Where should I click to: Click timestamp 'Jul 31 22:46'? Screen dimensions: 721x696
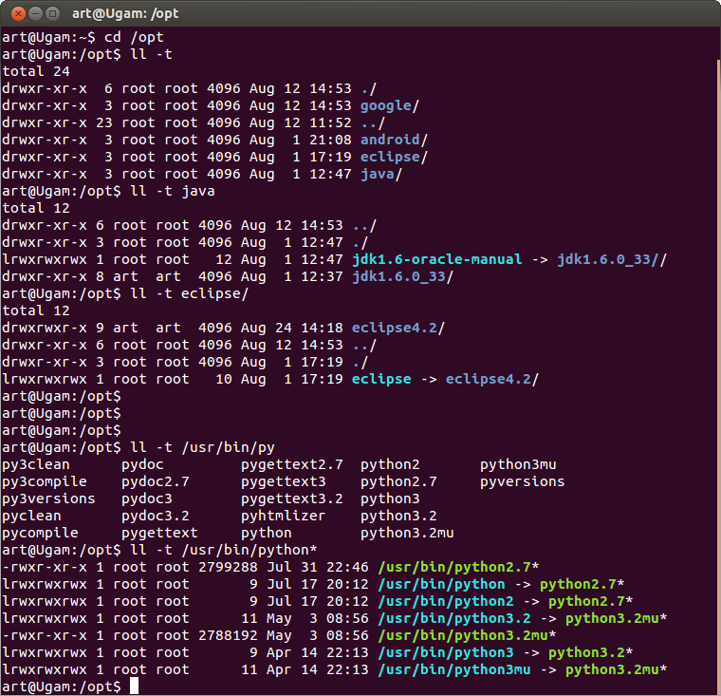(317, 567)
